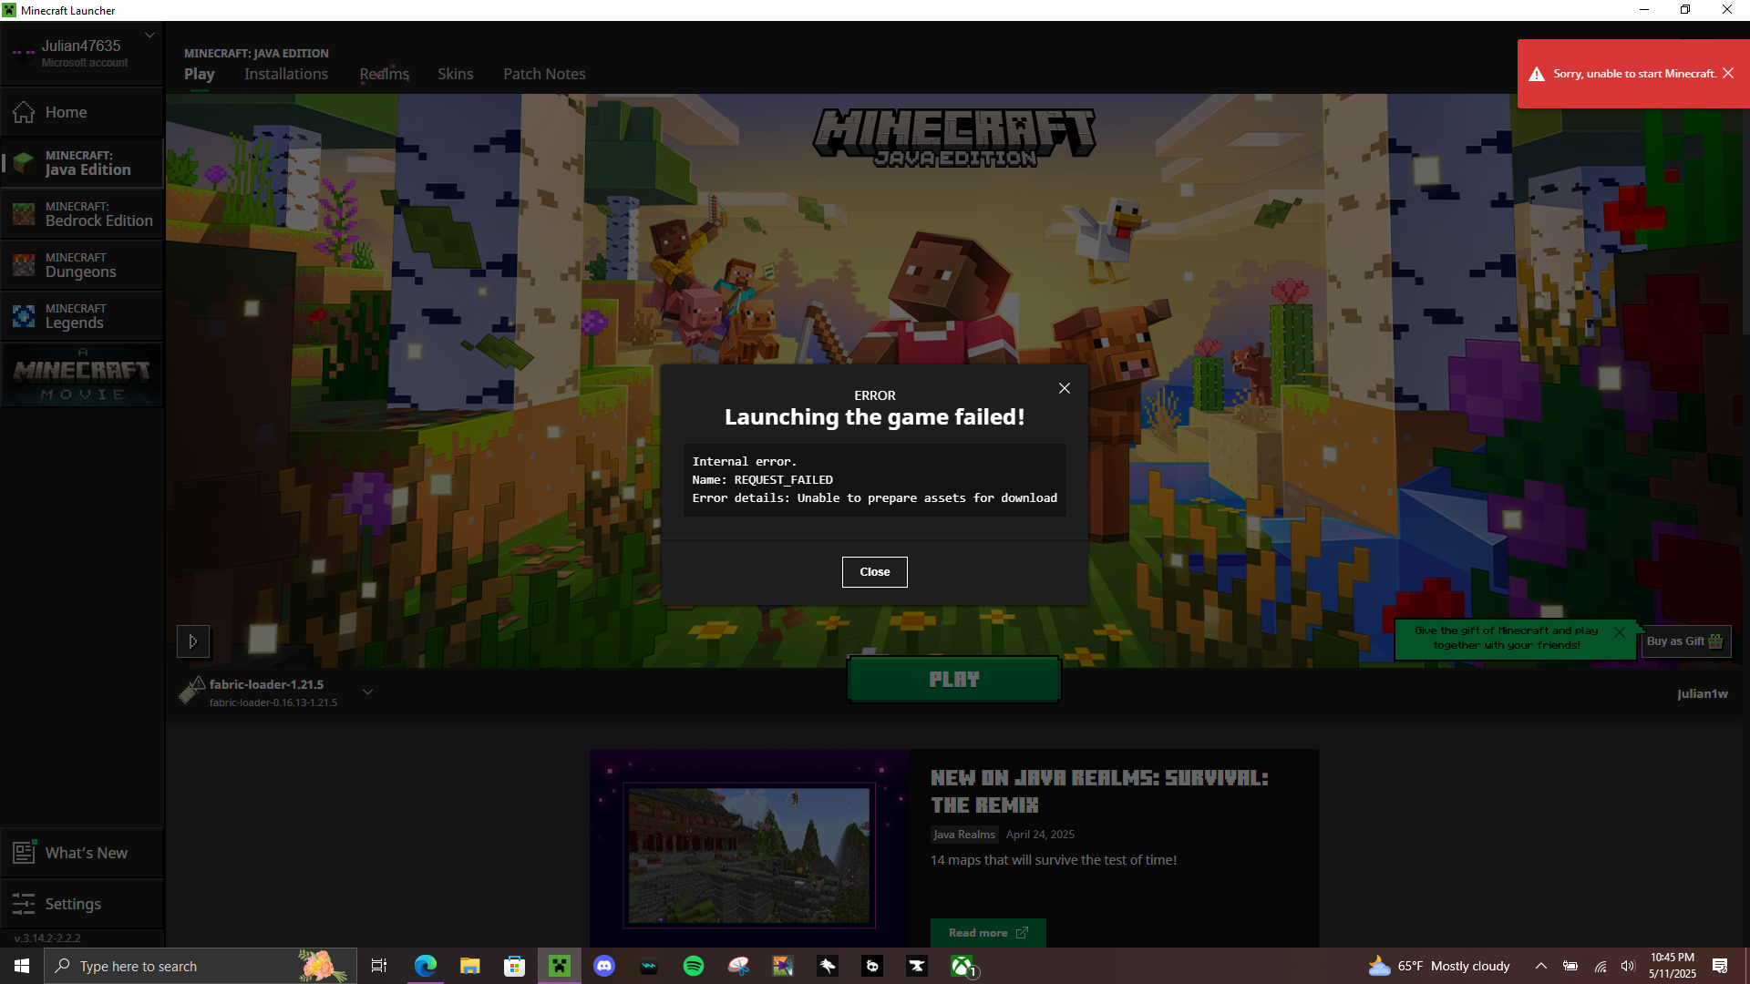Image resolution: width=1750 pixels, height=984 pixels.
Task: Dismiss the gift promotion tooltip
Action: pos(1620,632)
